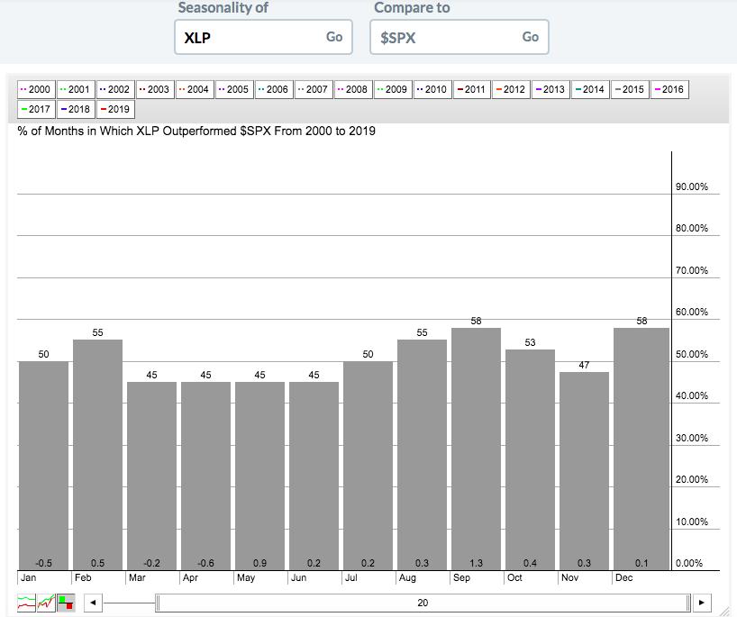The image size is (737, 617).
Task: Select the August bar
Action: click(422, 455)
